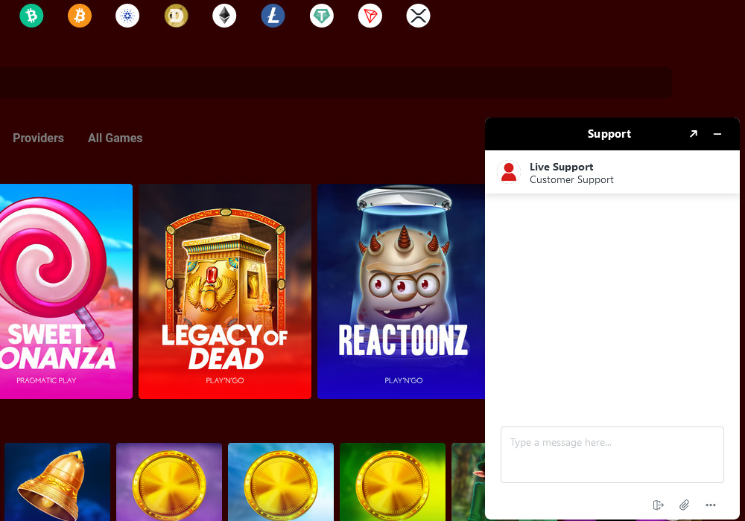Focus the 'Type a message here...' field
This screenshot has width=745, height=521.
[x=612, y=455]
